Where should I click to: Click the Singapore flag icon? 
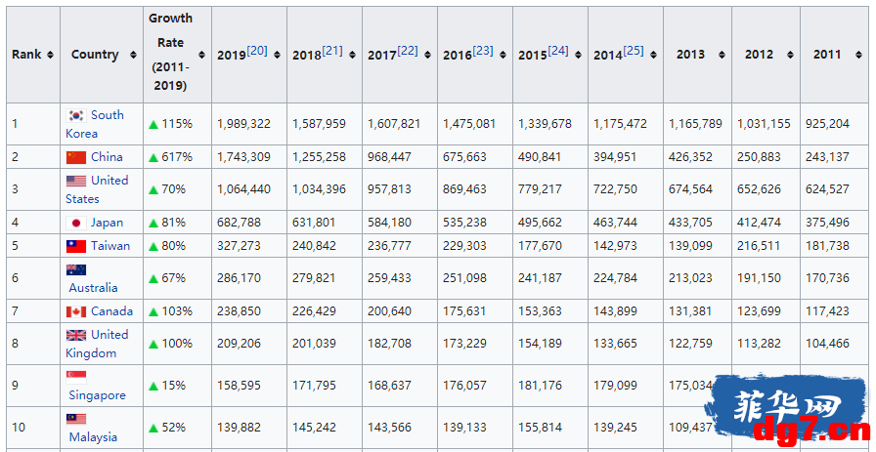click(76, 377)
